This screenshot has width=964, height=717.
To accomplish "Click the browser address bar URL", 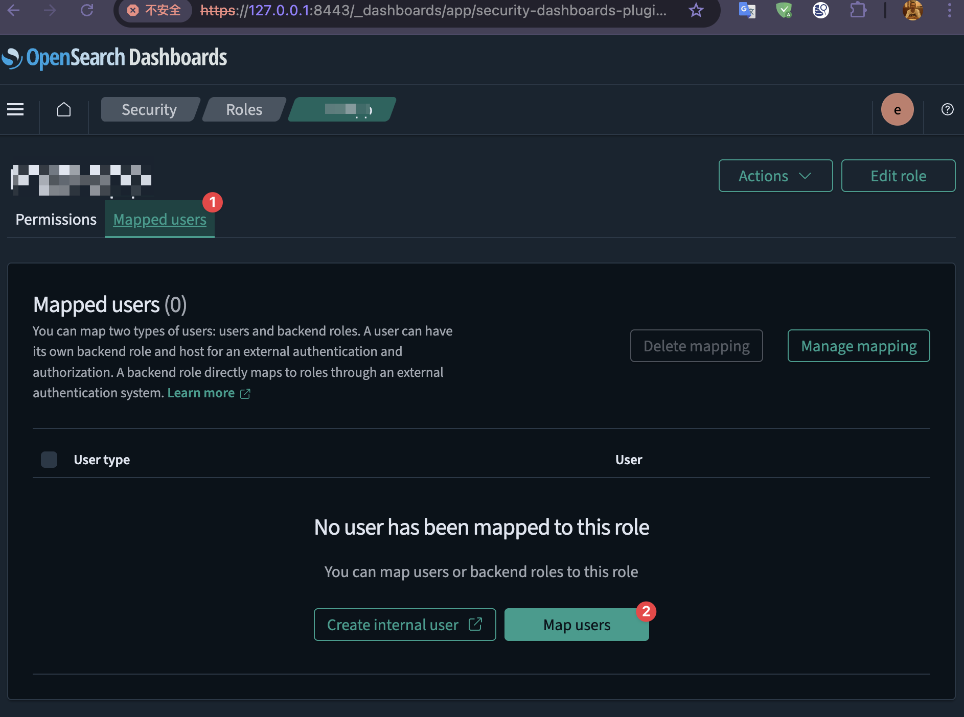I will (433, 10).
